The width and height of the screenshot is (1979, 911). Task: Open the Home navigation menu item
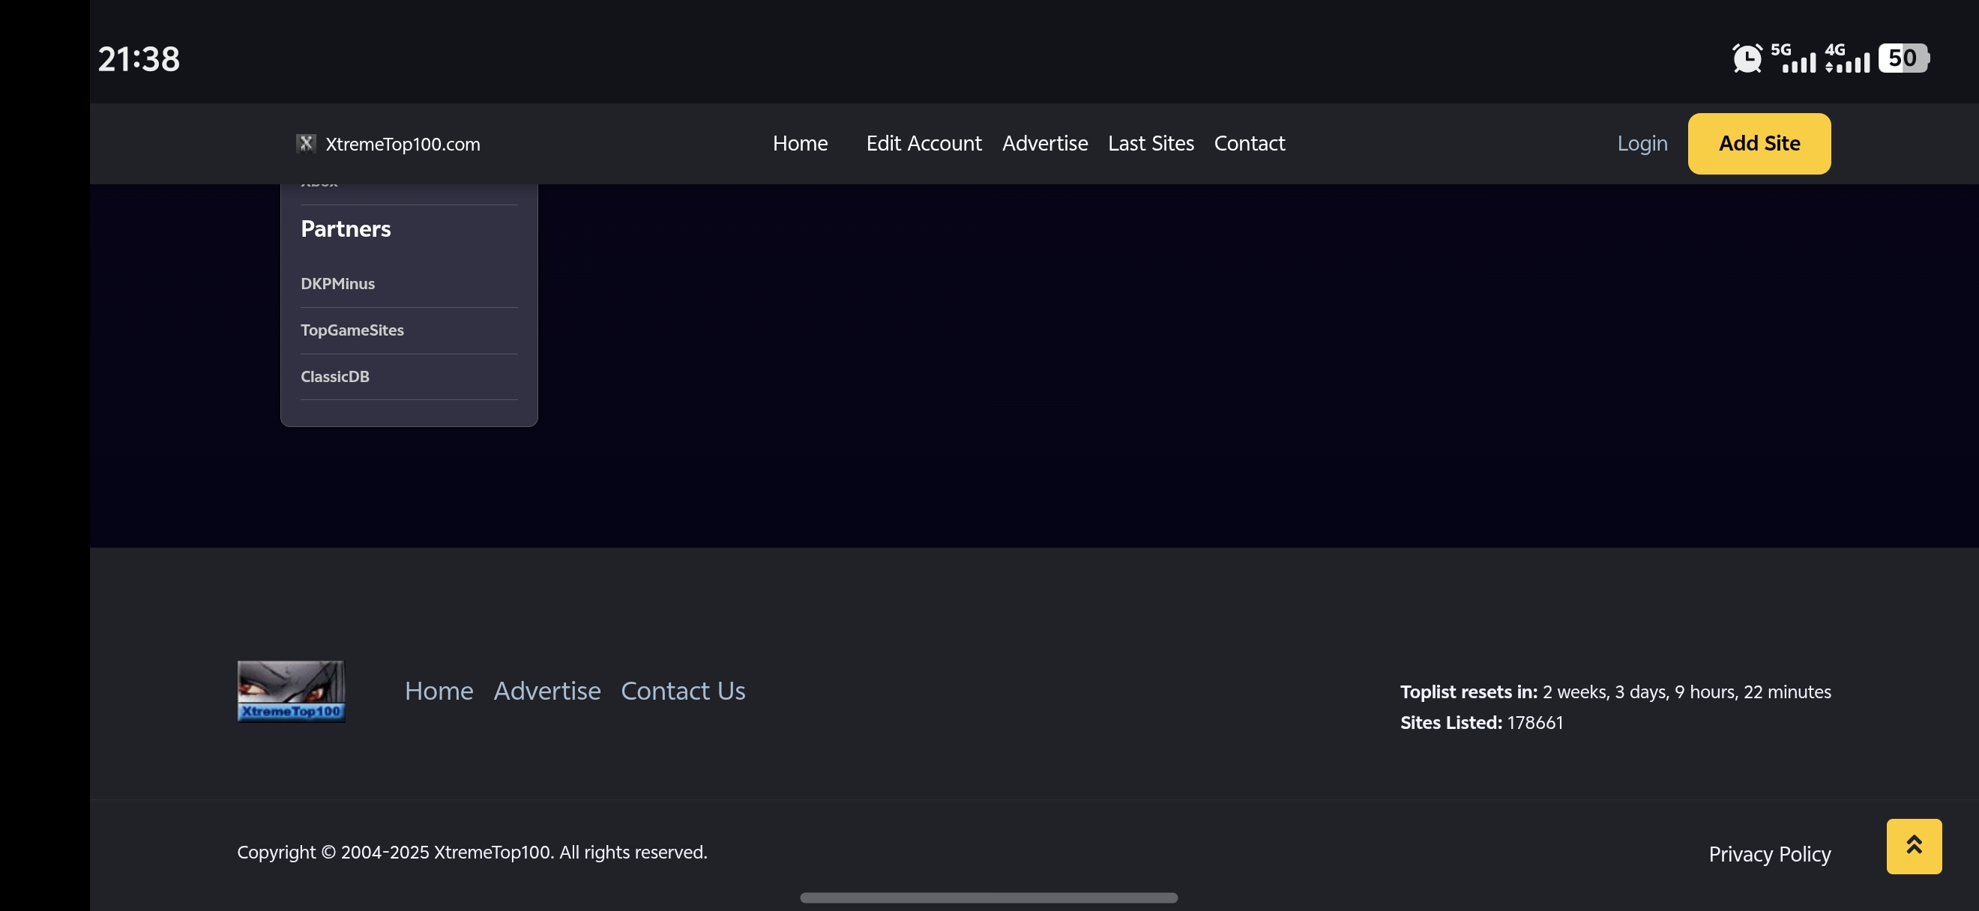(x=800, y=144)
